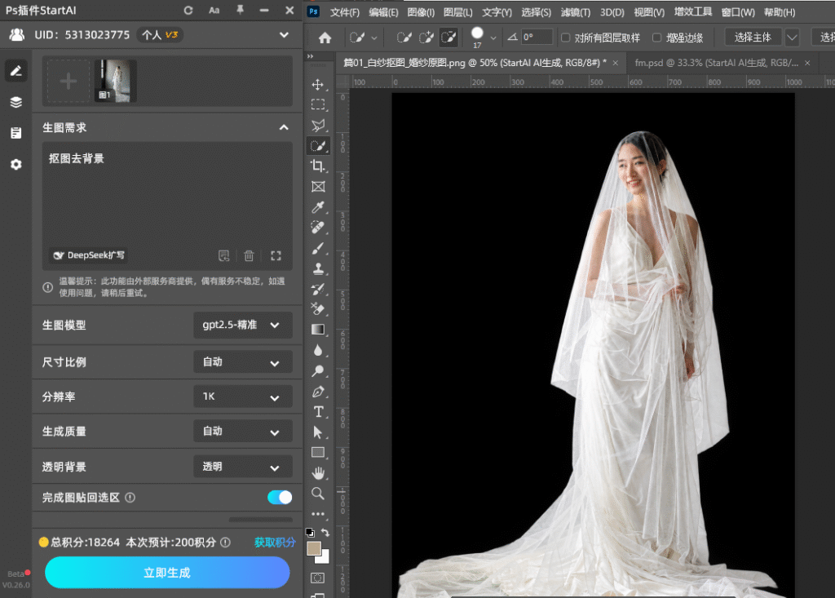Viewport: 835px width, 598px height.
Task: Delete prompt text with trash icon
Action: pyautogui.click(x=249, y=256)
